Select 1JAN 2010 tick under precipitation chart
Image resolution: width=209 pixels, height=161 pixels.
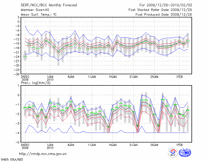click(50, 146)
